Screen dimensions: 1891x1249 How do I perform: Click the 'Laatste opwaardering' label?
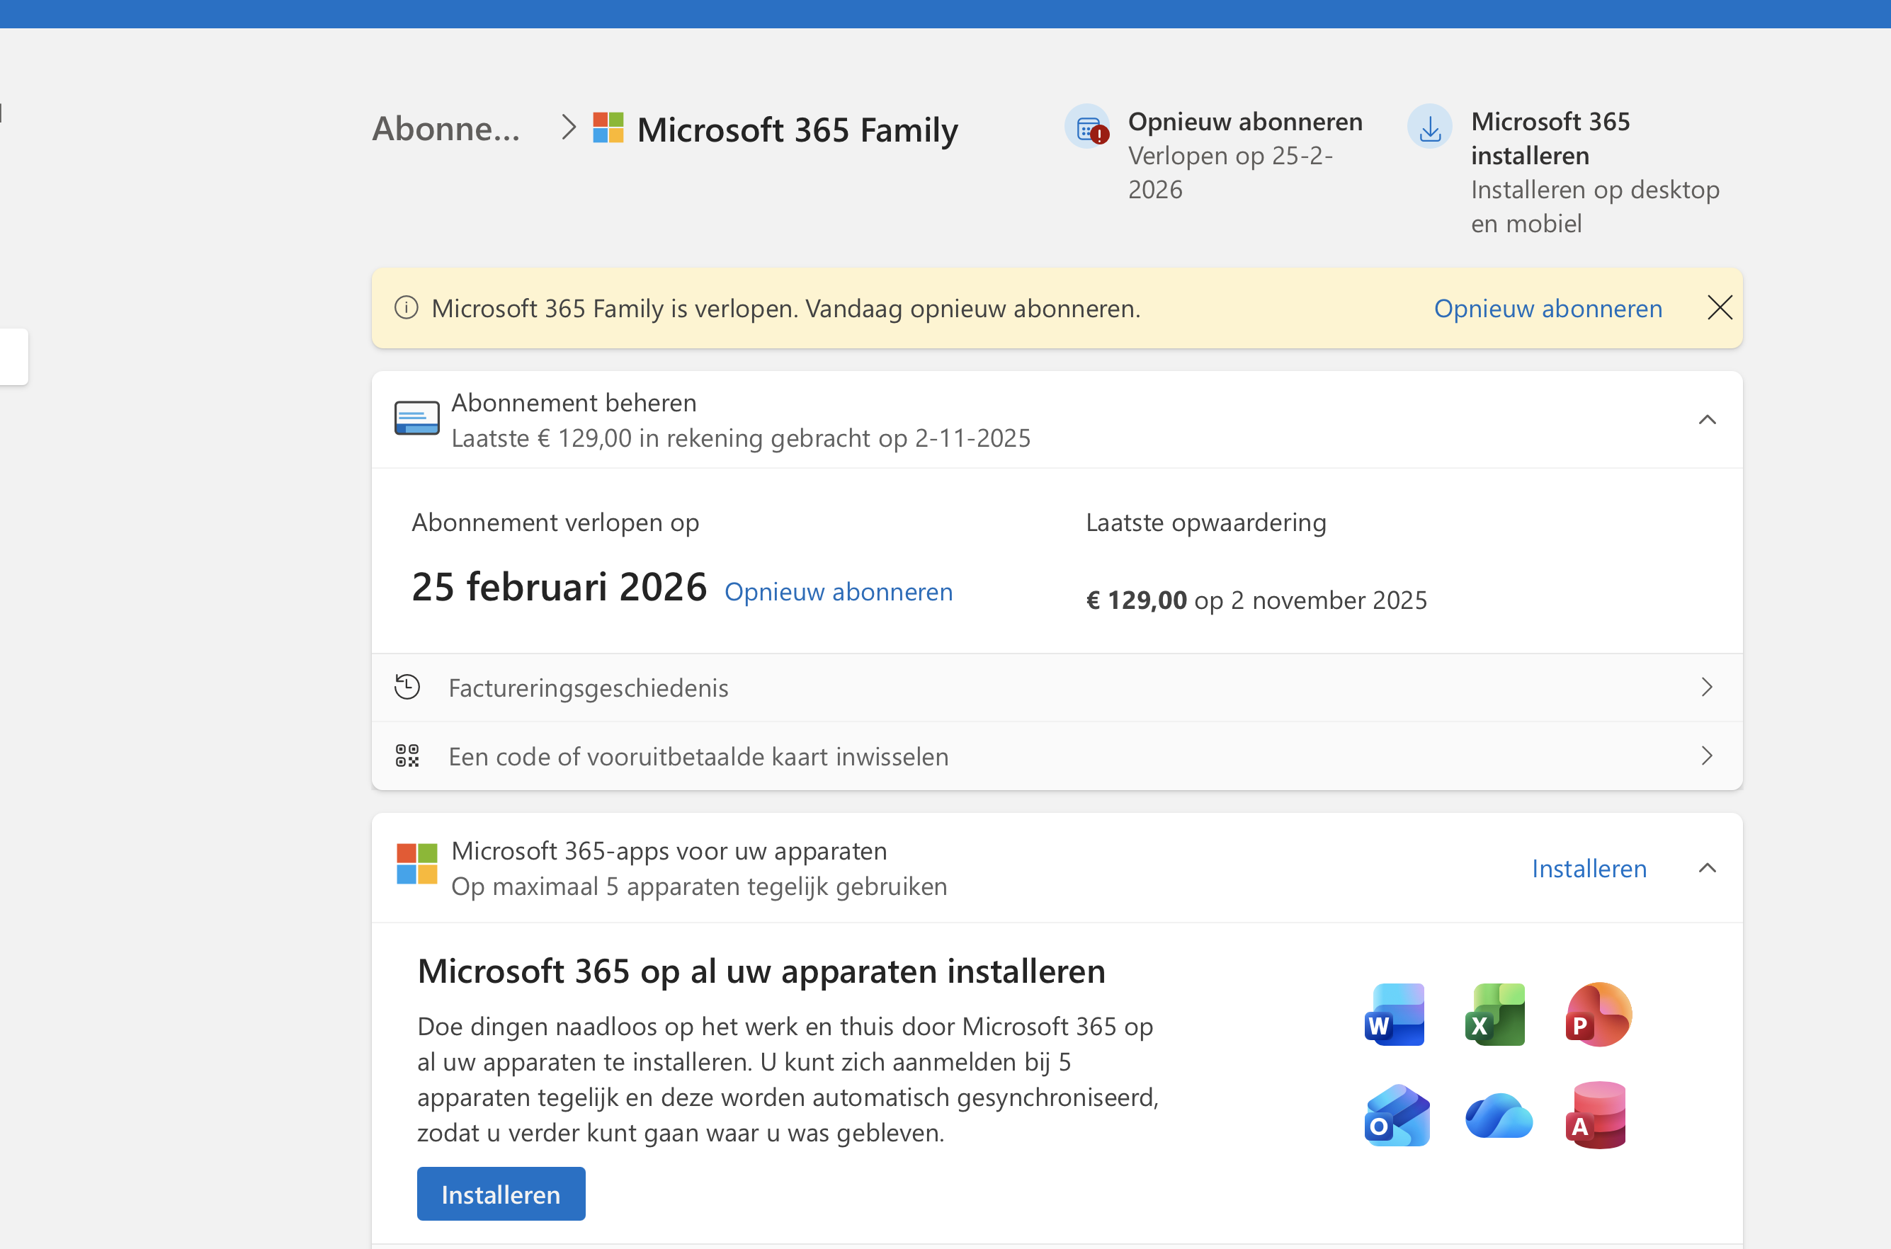(1206, 523)
